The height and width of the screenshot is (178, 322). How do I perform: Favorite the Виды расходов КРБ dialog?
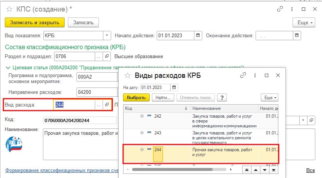click(128, 76)
